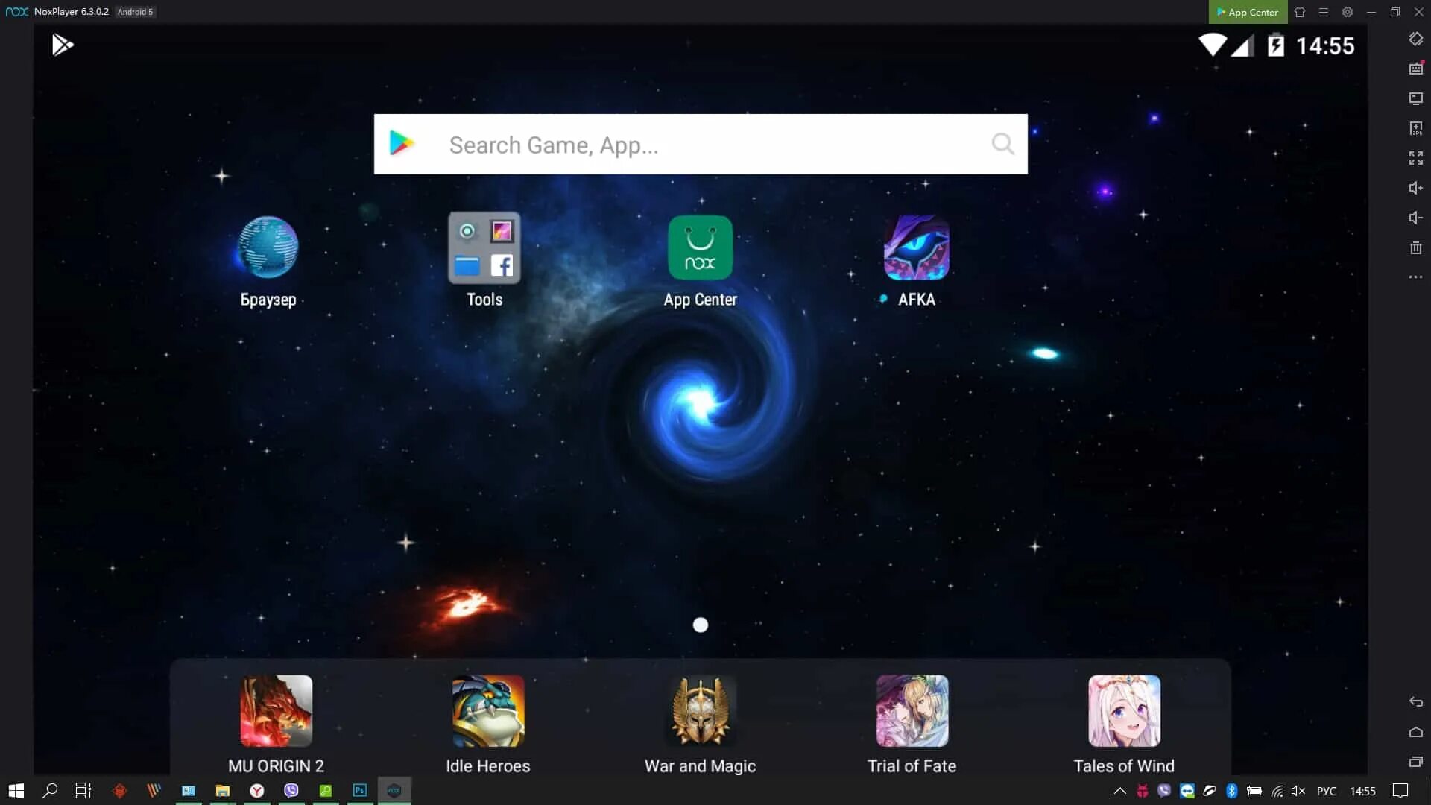Open the Tools folder

[484, 248]
